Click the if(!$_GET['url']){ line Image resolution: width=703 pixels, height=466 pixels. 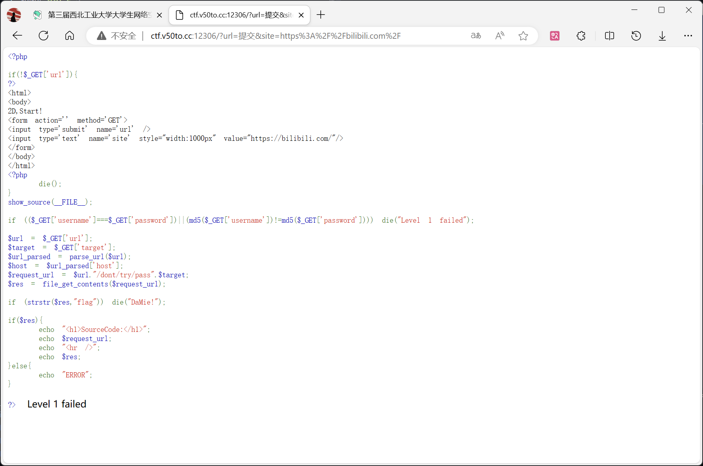tap(43, 75)
